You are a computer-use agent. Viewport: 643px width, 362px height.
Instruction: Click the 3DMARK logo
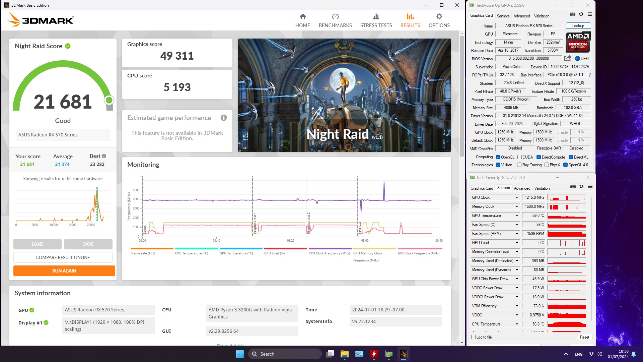pyautogui.click(x=41, y=20)
